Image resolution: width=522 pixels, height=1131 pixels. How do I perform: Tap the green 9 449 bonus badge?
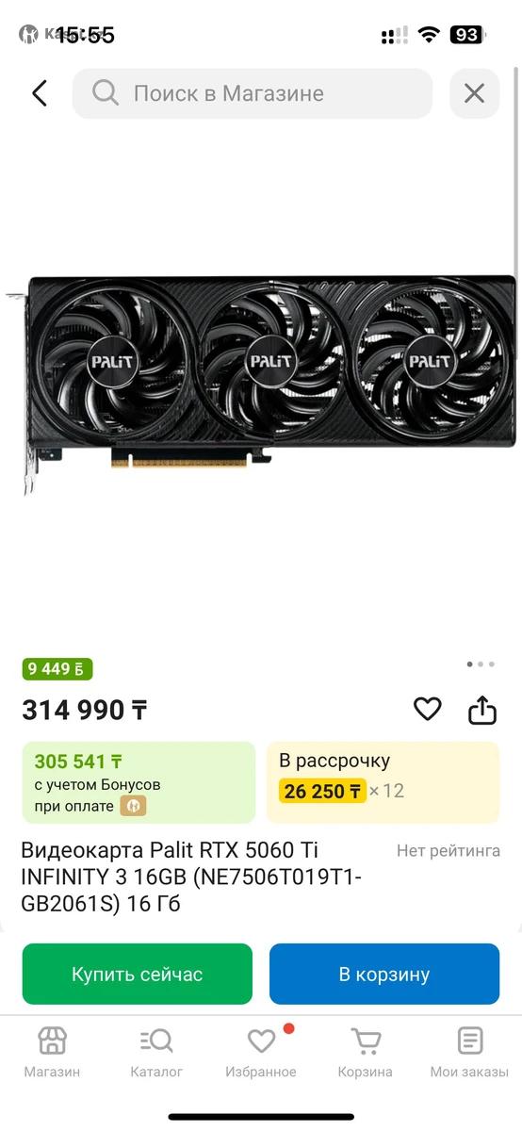click(57, 669)
